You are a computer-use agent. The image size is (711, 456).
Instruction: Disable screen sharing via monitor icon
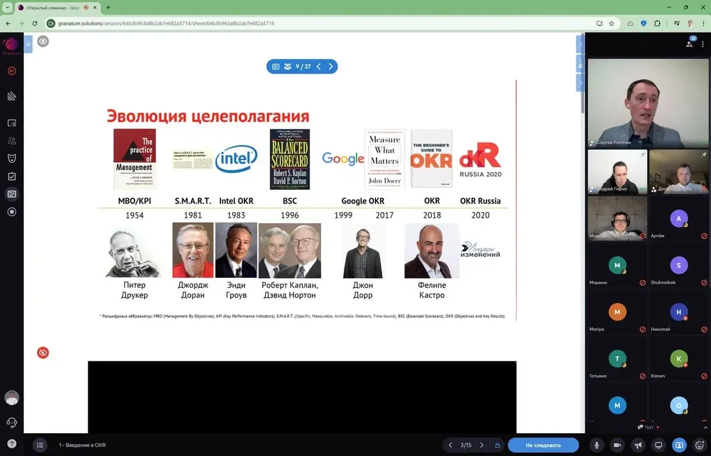pyautogui.click(x=658, y=445)
